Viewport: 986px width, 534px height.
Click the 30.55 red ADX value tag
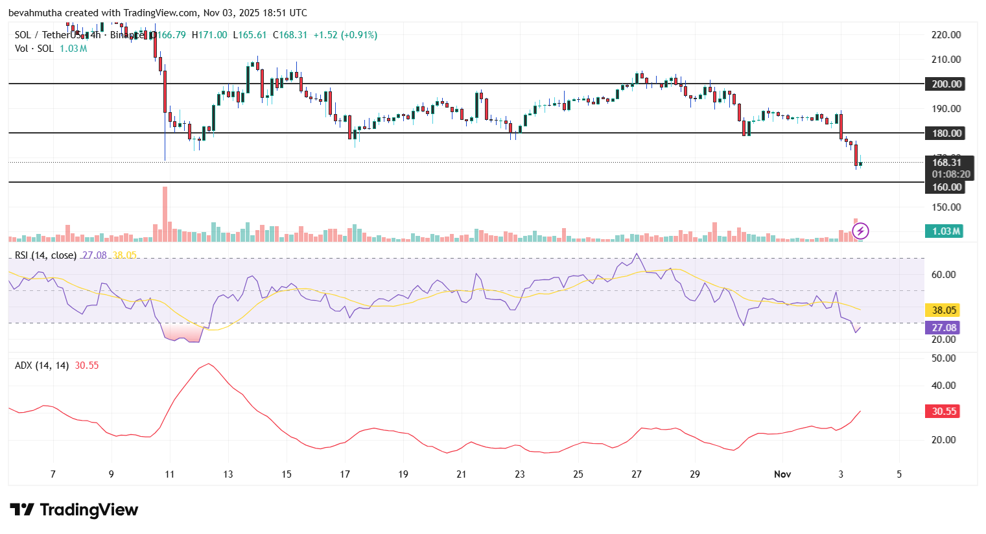click(943, 411)
